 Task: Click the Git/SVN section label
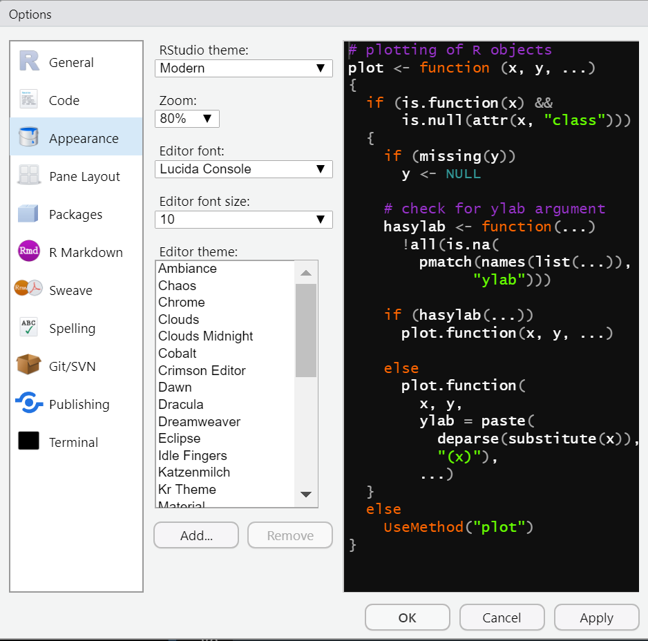click(x=73, y=367)
